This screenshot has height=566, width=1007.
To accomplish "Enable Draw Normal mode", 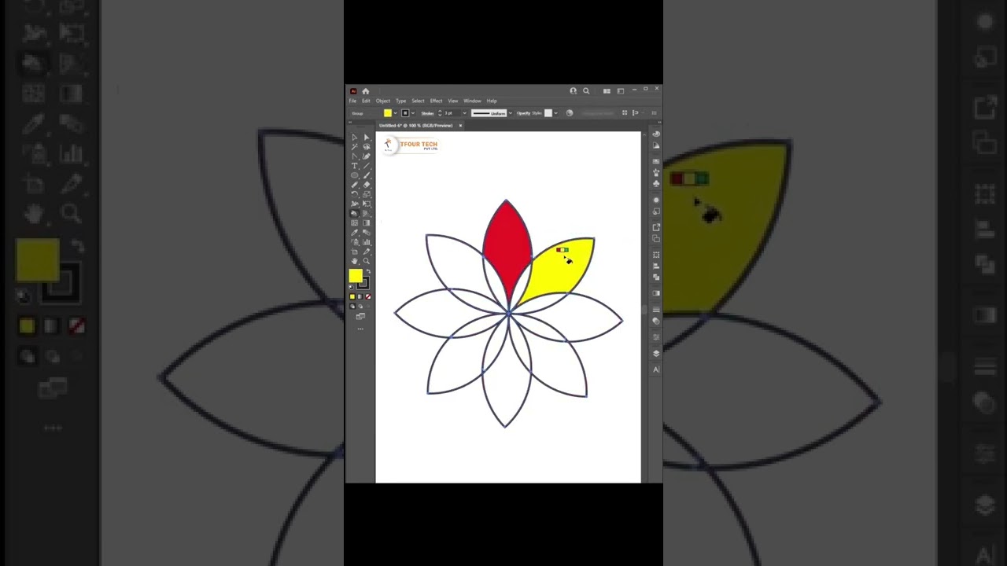I will [x=352, y=307].
